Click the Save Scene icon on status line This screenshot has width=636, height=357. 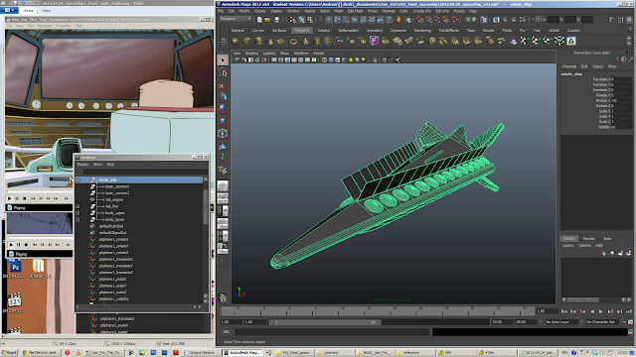(276, 20)
